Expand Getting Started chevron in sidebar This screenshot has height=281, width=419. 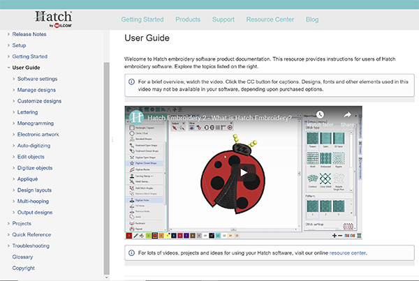pos(8,56)
